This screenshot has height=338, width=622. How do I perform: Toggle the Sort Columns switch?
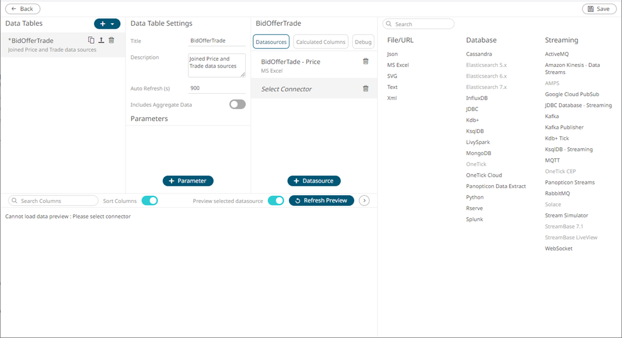click(150, 201)
